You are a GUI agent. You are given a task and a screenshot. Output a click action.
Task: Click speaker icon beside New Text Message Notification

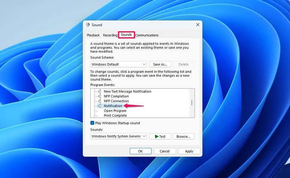(99, 91)
